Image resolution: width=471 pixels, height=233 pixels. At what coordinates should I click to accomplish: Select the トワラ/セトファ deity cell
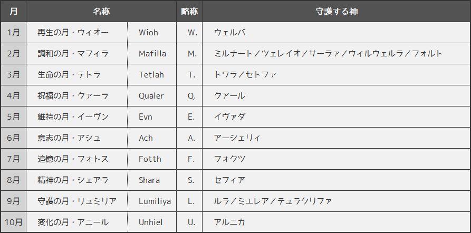tap(245, 75)
